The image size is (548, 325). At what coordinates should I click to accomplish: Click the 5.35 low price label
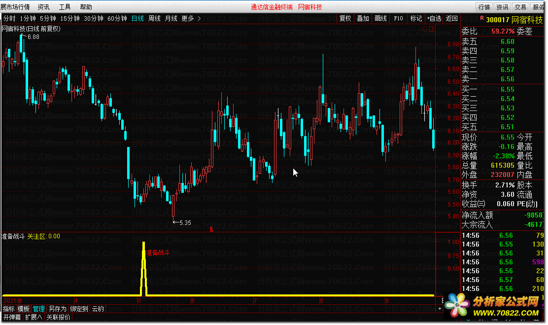tap(185, 223)
